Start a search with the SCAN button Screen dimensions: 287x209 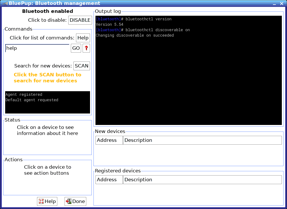[x=82, y=66]
